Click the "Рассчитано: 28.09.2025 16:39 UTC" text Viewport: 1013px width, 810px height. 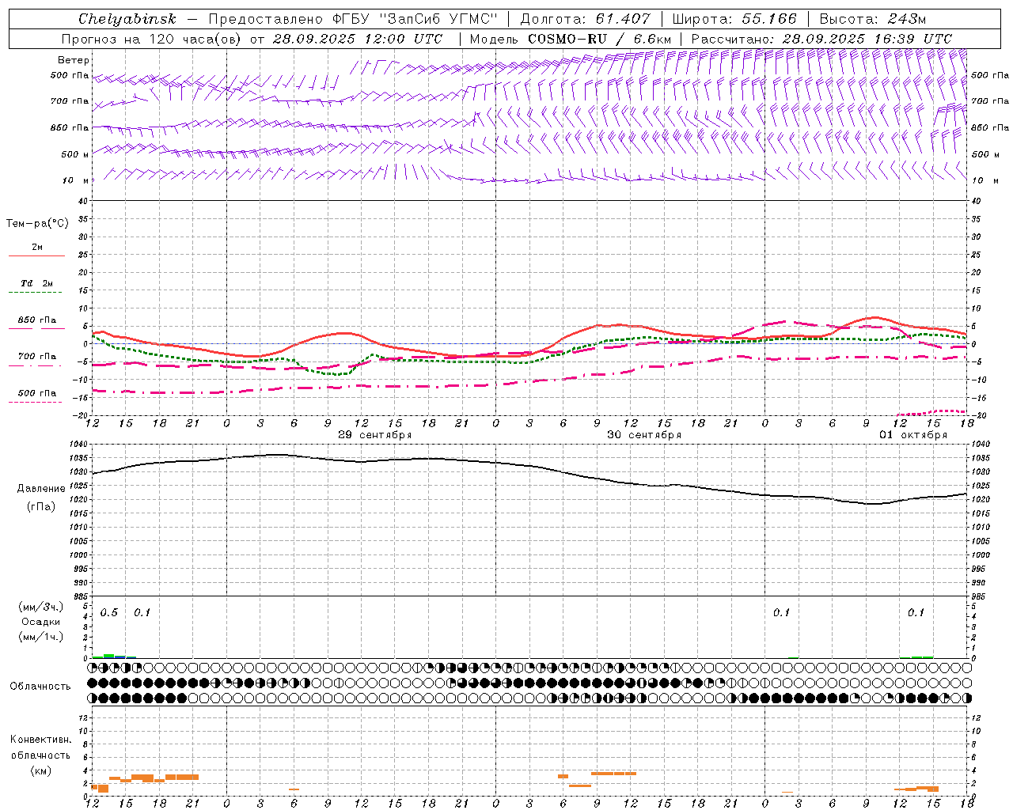pyautogui.click(x=821, y=39)
